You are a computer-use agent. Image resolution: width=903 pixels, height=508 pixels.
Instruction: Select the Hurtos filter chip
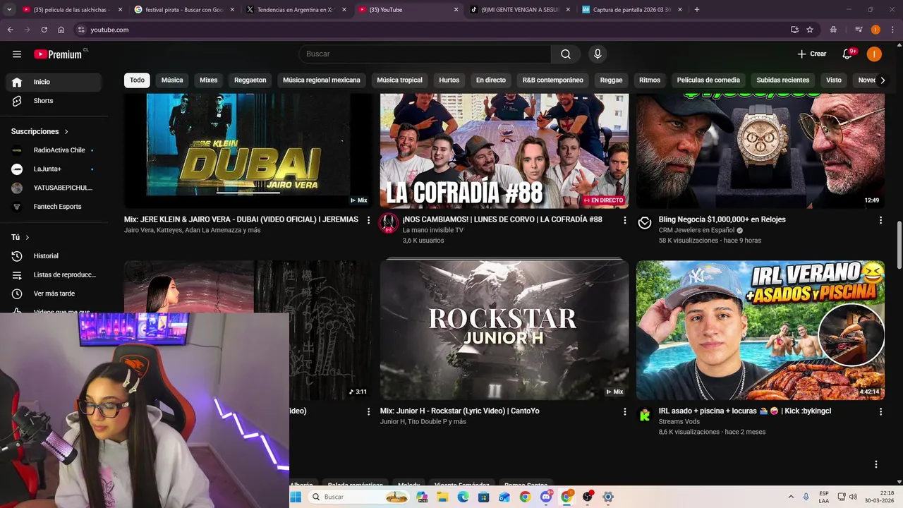[449, 80]
